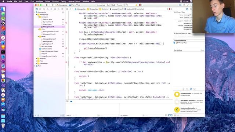Open the Report navigator speech-bubble icon
Image resolution: width=235 pixels, height=132 pixels.
62,9
